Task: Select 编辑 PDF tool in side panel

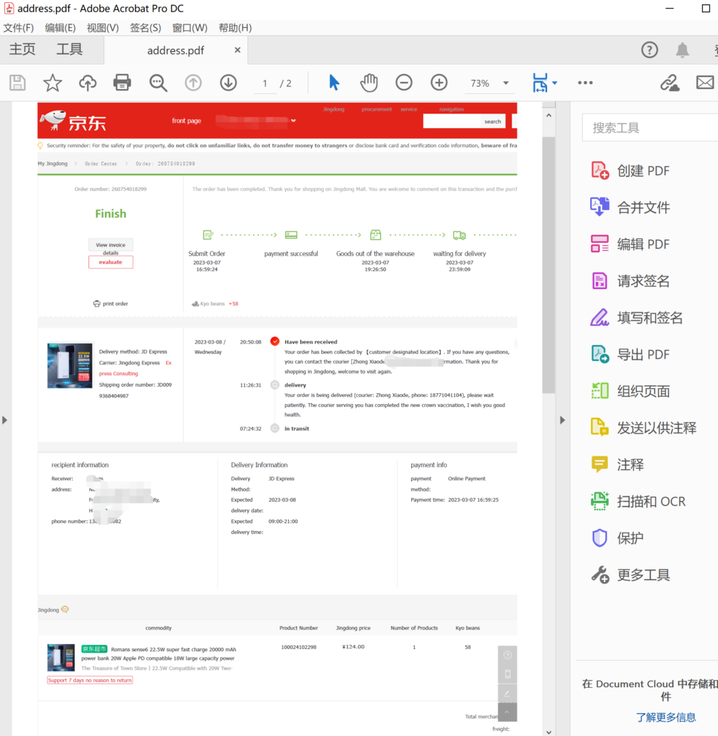Action: (643, 244)
